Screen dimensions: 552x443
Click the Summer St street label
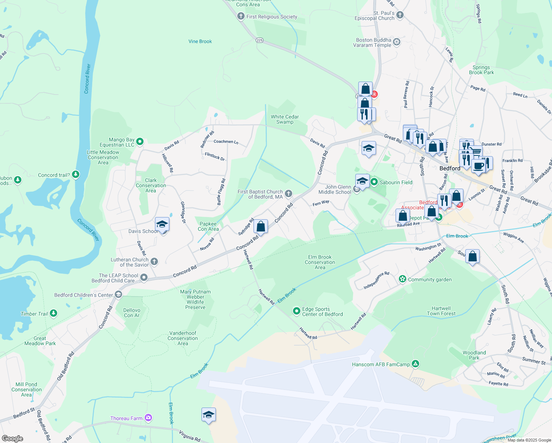[x=534, y=360]
